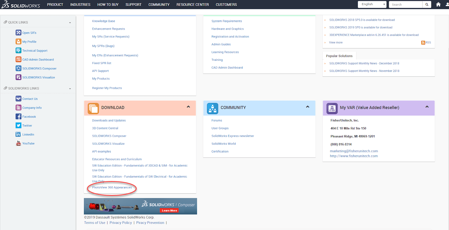Open the COMMUNITY top menu
The image size is (449, 230).
(x=159, y=4)
